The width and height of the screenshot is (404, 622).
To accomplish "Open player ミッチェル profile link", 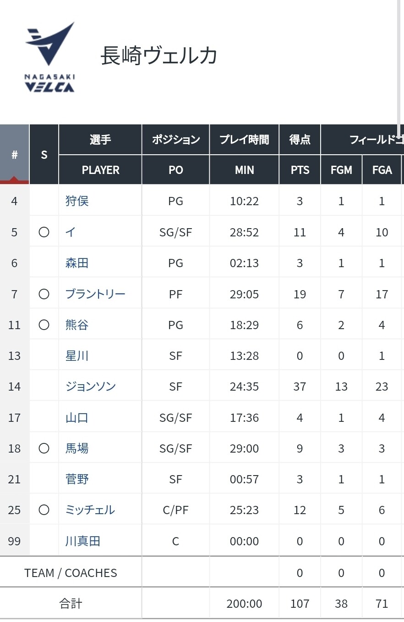I will pos(90,510).
